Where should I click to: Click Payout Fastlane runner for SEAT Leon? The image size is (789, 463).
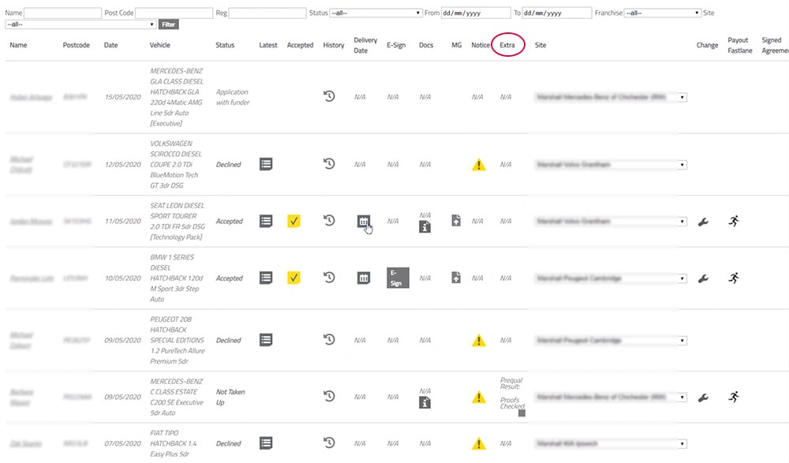click(x=734, y=221)
